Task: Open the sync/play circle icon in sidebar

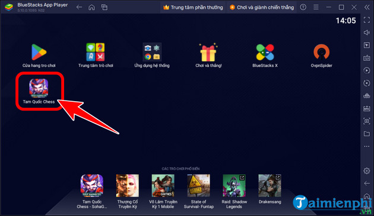Action: [x=367, y=70]
